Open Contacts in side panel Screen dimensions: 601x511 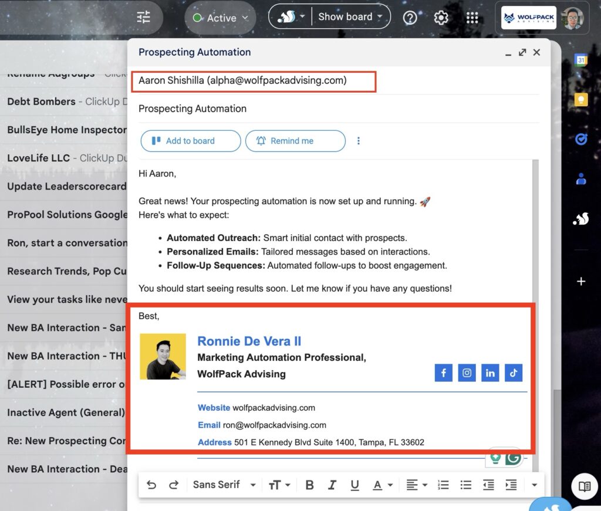pos(581,178)
